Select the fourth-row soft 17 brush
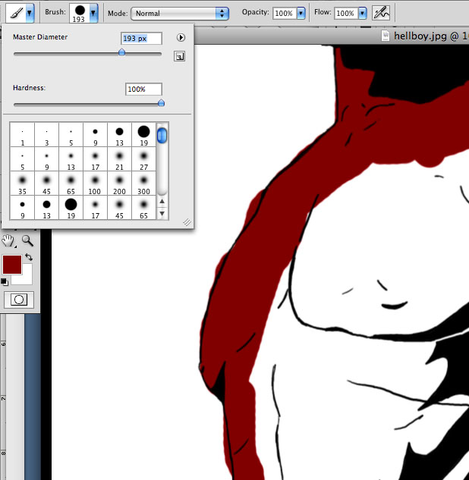469x480 pixels. coord(96,208)
